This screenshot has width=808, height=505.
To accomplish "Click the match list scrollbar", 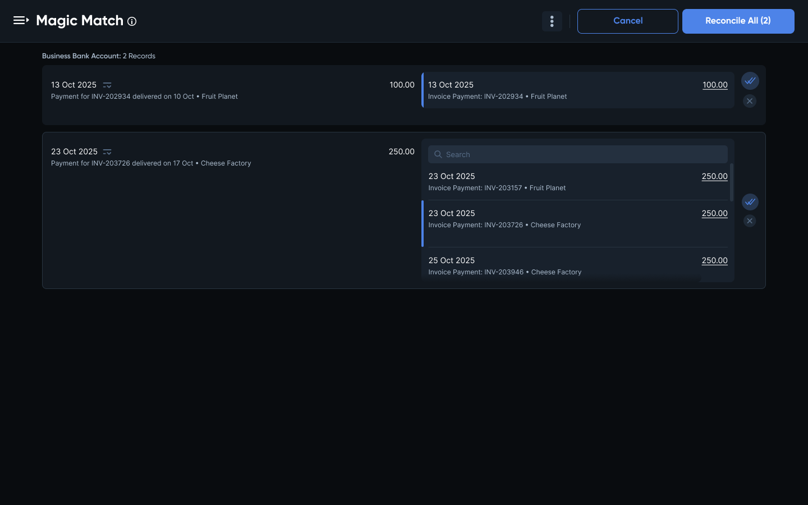I will click(731, 182).
